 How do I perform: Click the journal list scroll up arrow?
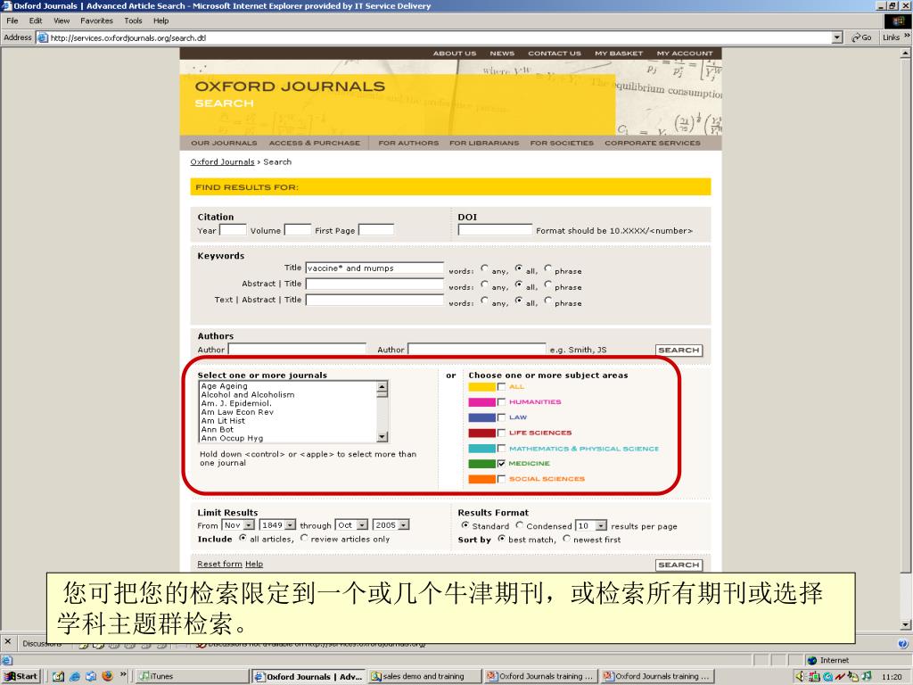tap(382, 386)
